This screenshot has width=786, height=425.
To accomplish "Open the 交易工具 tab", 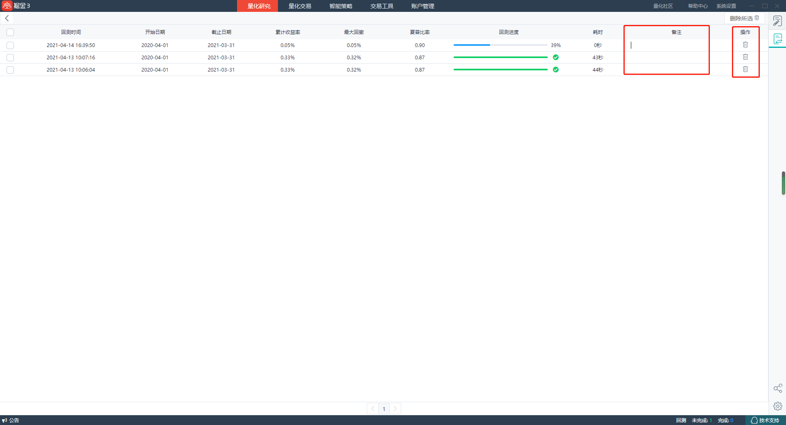I will coord(382,6).
